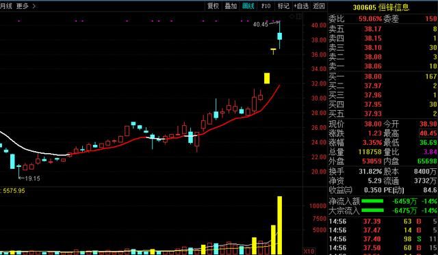
Task: Select the 卖二 price 38.08
Action: pyautogui.click(x=372, y=57)
